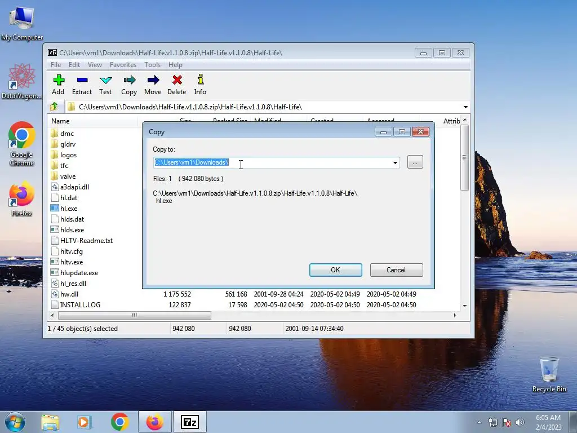Click the Attrib column header
Viewport: 577px width, 433px height.
[x=451, y=121]
